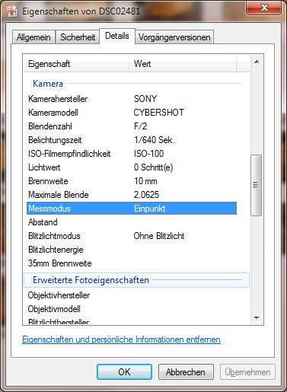Click the Abbrechen button

point(186,372)
